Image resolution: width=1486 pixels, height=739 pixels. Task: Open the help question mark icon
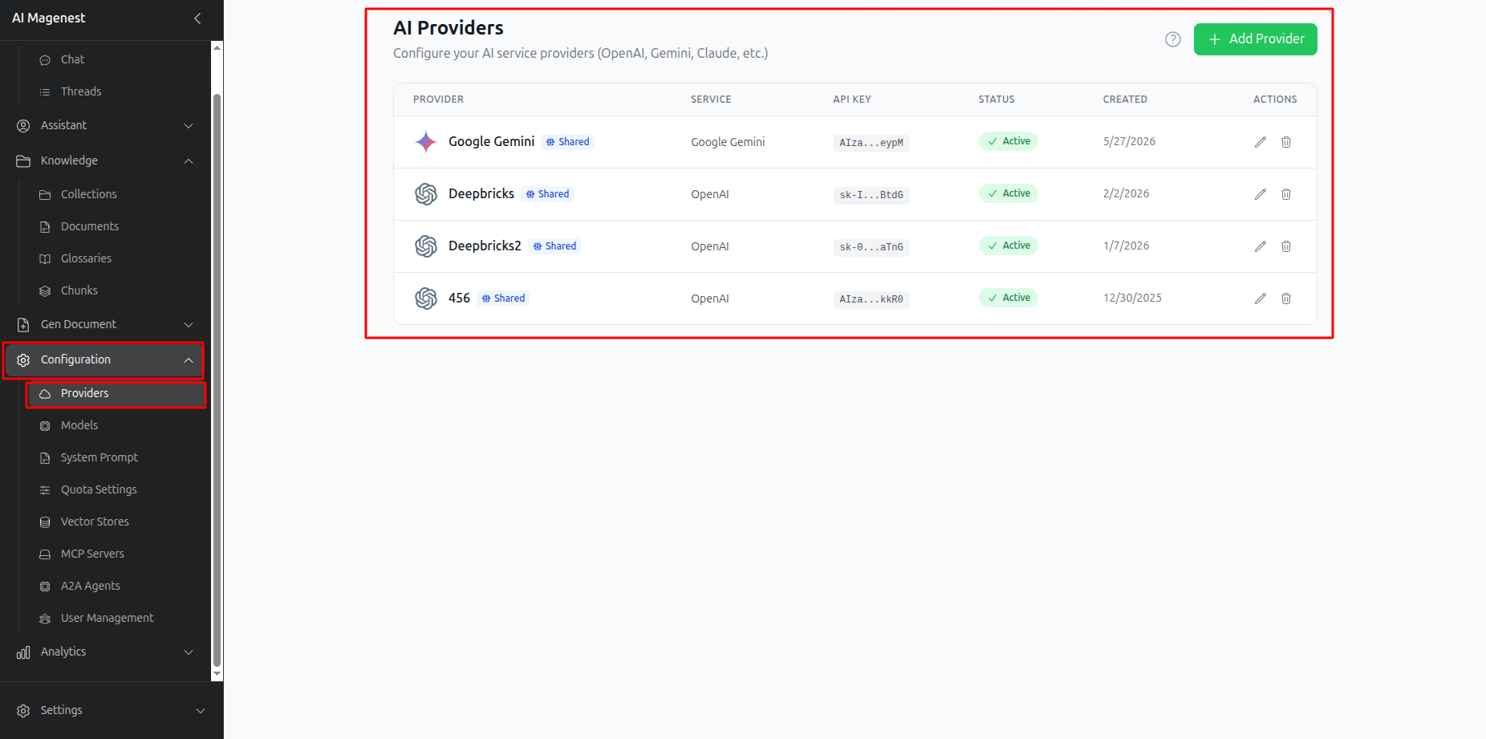click(x=1173, y=39)
